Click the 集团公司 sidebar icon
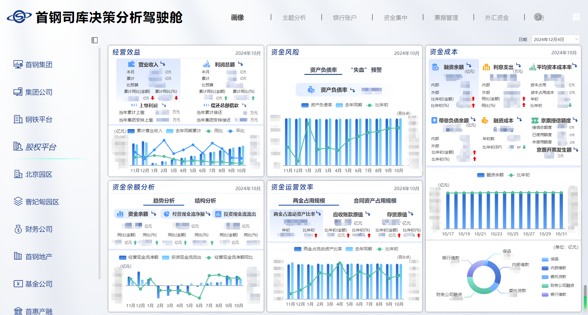This screenshot has height=315, width=588. [18, 92]
